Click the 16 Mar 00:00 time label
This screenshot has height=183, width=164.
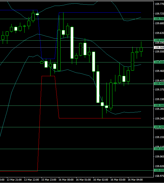66,180
